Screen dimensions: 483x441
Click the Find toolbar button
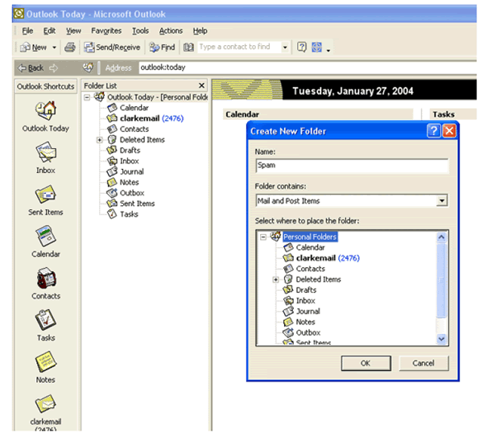tap(162, 47)
